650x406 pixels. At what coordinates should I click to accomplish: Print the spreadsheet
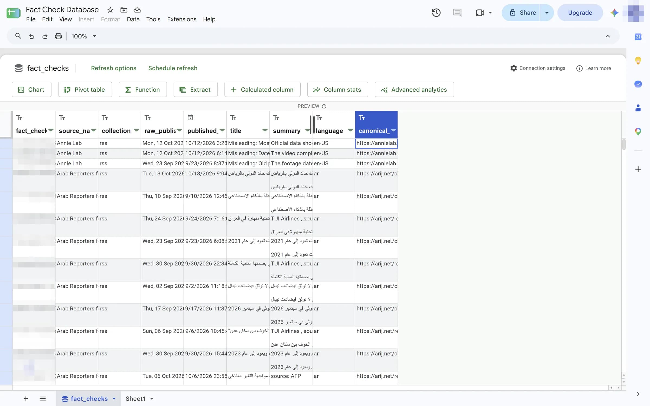(58, 36)
